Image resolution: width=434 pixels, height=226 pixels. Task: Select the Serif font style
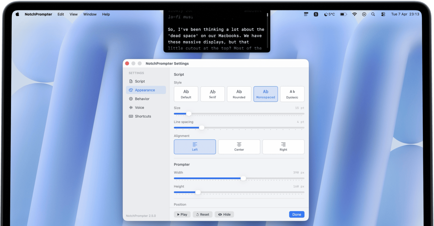212,94
